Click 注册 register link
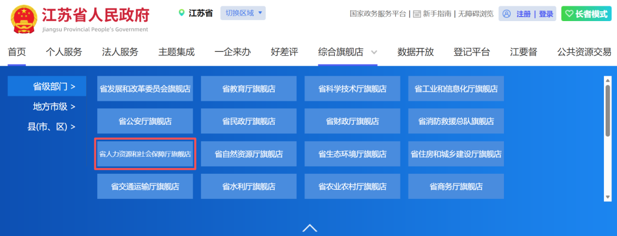The height and width of the screenshot is (236, 617). click(x=523, y=14)
